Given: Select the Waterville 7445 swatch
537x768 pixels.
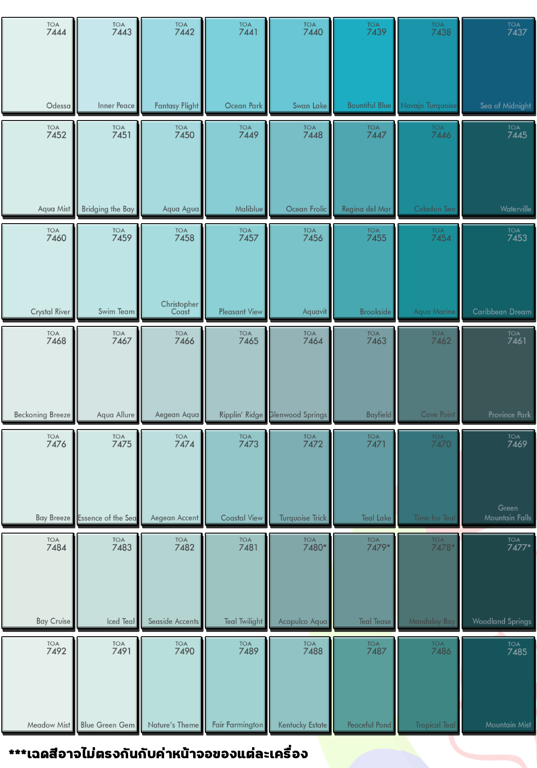Looking at the screenshot, I should [498, 169].
